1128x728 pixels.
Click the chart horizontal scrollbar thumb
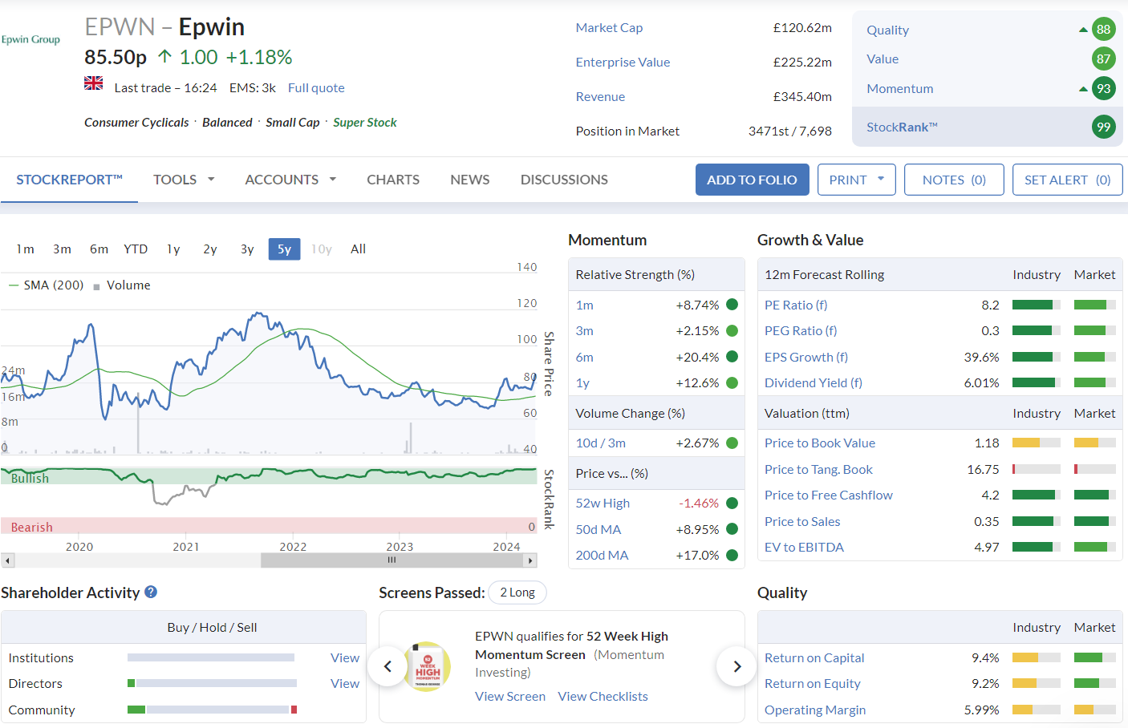pos(392,560)
